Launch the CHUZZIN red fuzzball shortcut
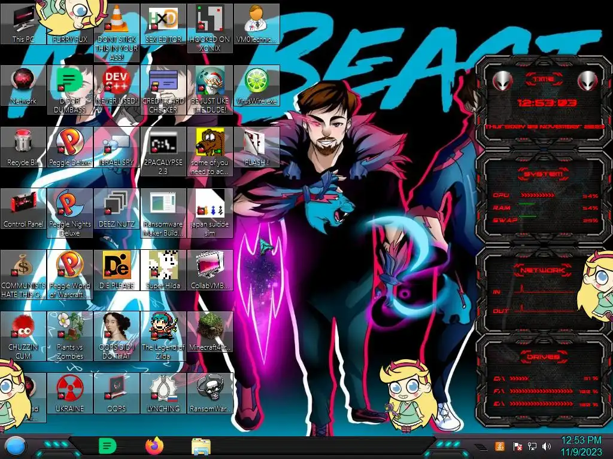Viewport: 613px width, 459px height. point(23,336)
